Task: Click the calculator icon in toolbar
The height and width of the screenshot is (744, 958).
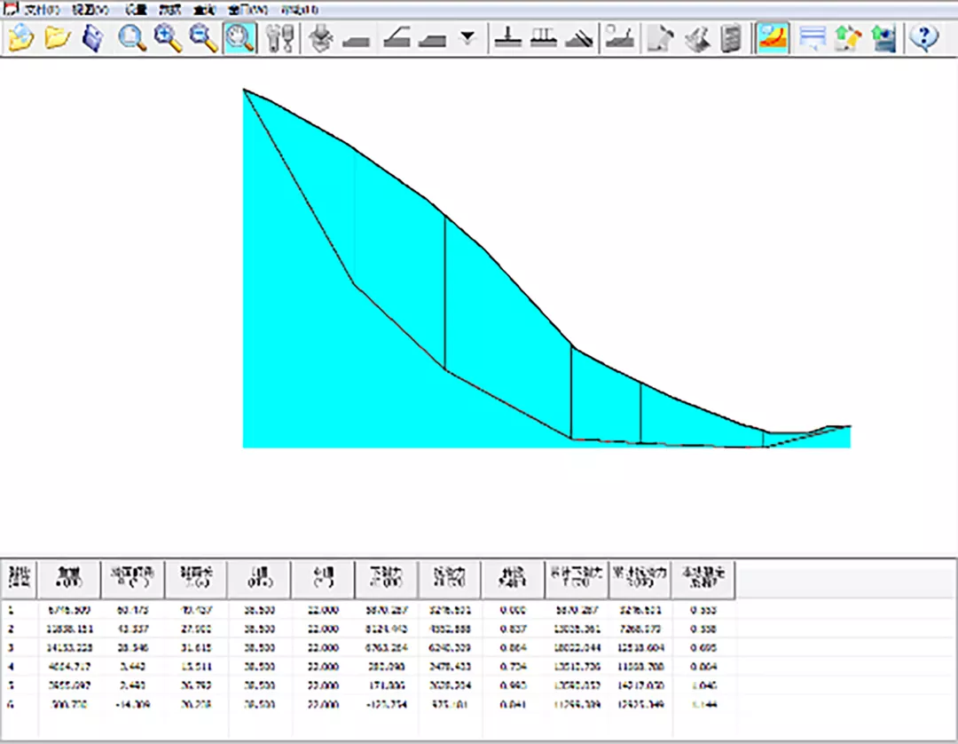Action: pyautogui.click(x=731, y=38)
